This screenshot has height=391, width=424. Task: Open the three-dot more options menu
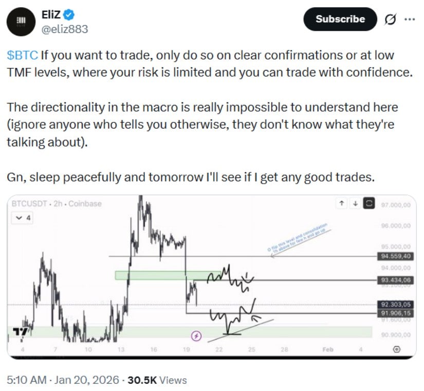[x=409, y=20]
